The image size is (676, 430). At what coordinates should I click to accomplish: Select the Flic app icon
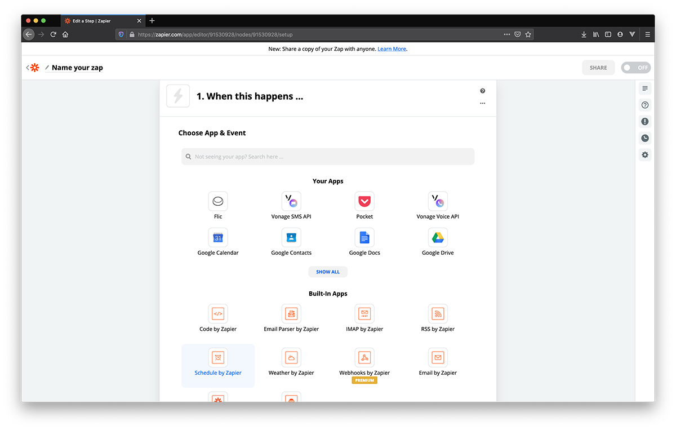coord(218,201)
